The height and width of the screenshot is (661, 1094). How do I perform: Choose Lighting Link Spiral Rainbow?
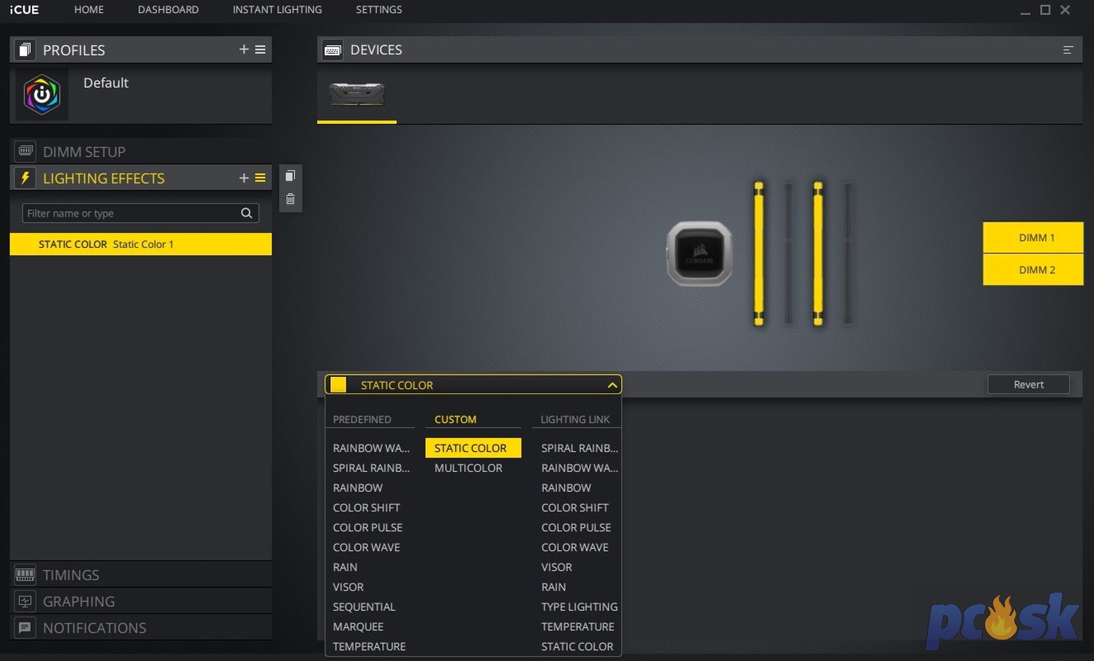pyautogui.click(x=579, y=448)
